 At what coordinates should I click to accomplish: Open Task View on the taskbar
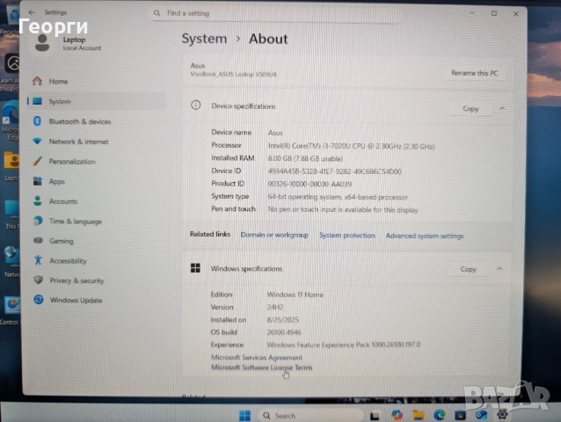point(375,416)
